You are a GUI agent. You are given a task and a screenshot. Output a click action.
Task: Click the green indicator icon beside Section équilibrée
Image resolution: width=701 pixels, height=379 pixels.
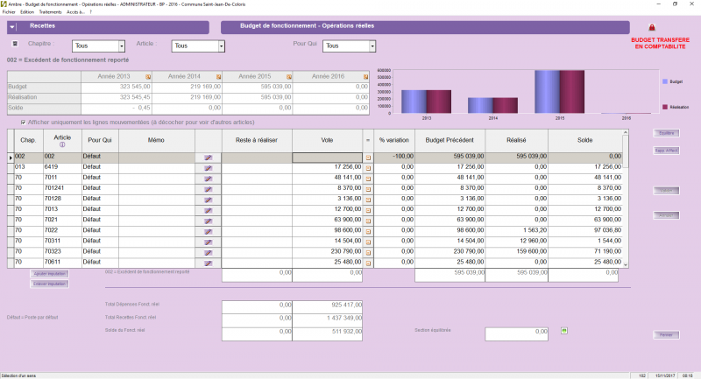(x=564, y=331)
